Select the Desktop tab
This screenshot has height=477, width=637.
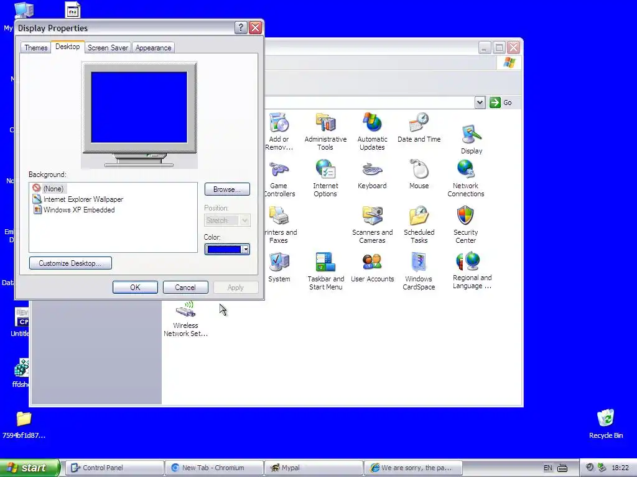67,47
